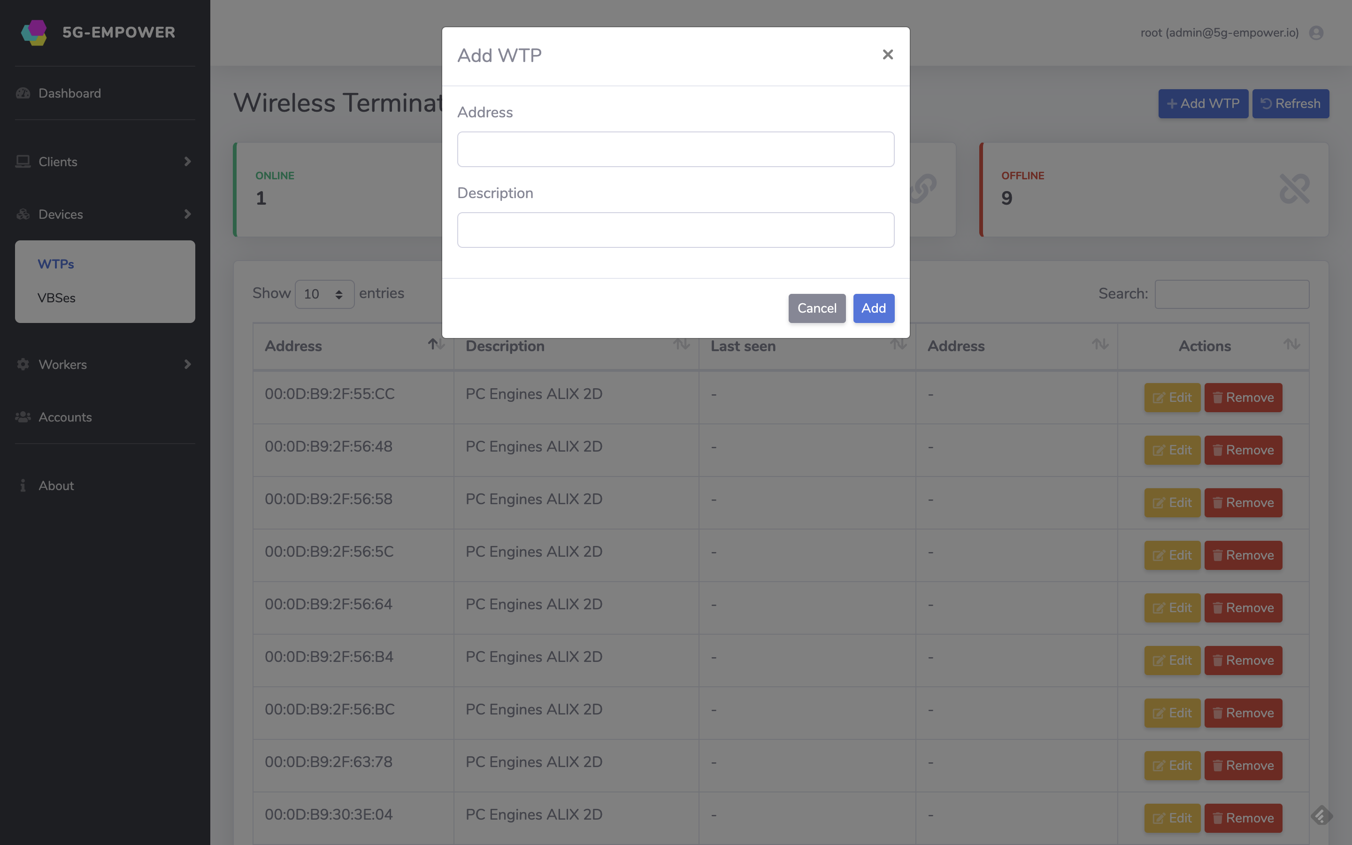Screen dimensions: 1352x845
Task: Select the WTPs menu item
Action: coord(55,264)
